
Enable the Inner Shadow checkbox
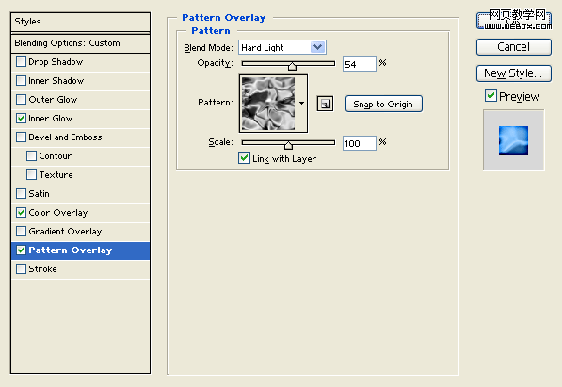pos(21,80)
